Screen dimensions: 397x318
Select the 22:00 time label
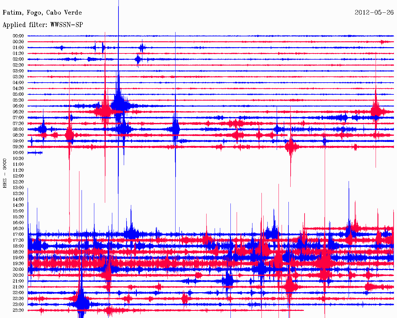tap(18, 293)
